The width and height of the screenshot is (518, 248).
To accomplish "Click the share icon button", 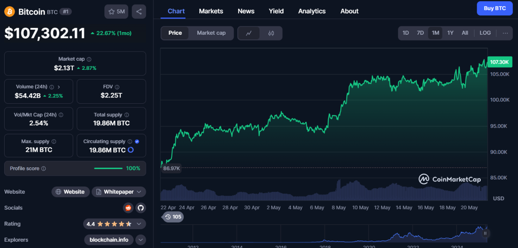I will point(139,12).
